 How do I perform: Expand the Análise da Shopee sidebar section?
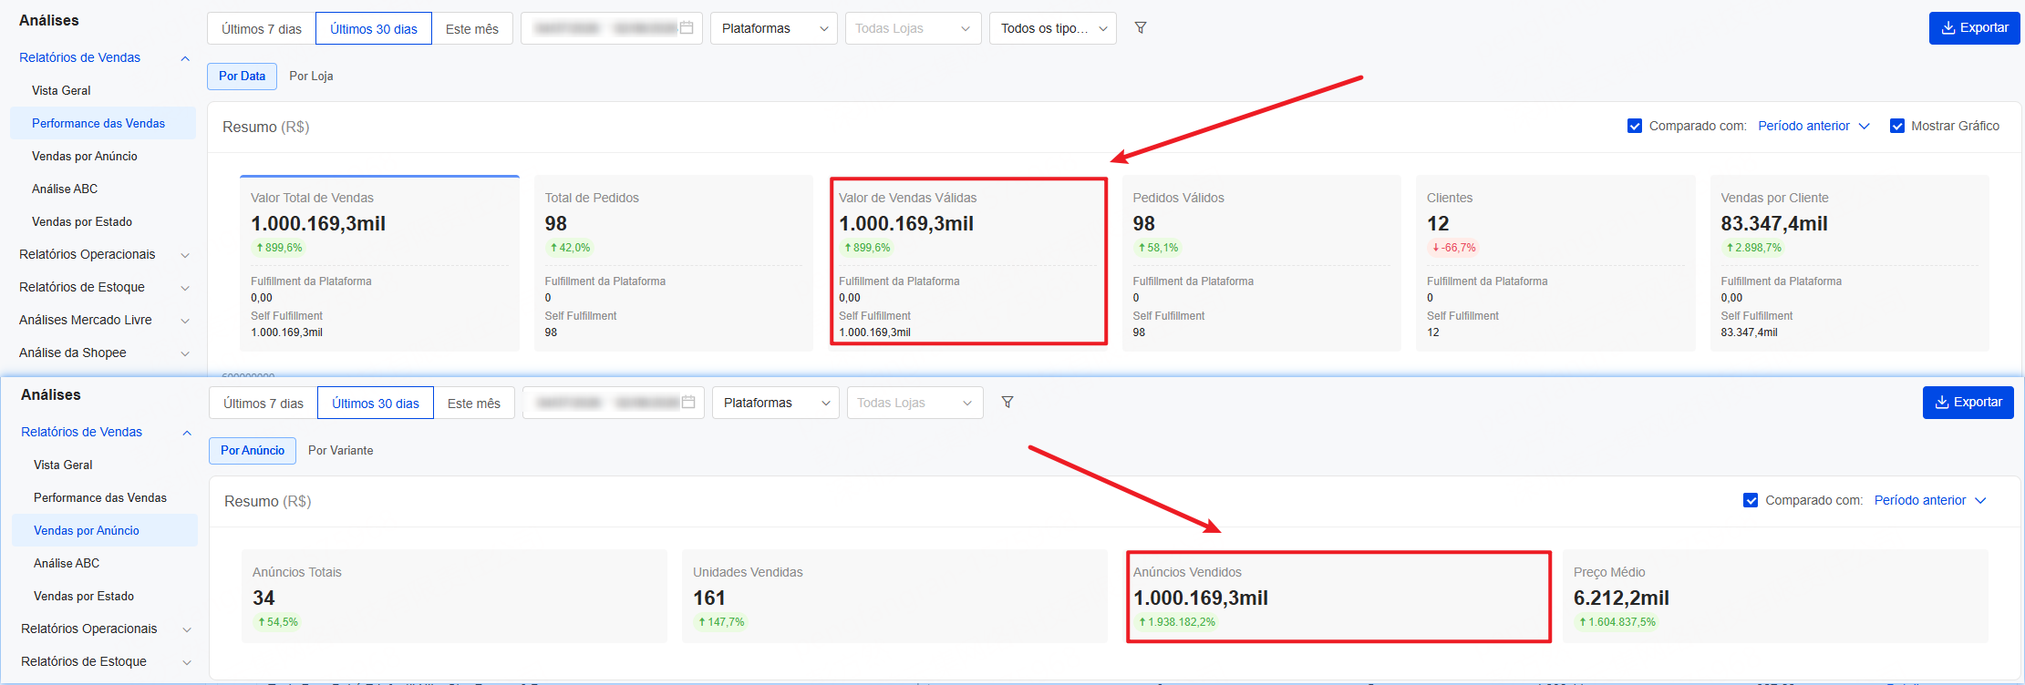coord(104,353)
